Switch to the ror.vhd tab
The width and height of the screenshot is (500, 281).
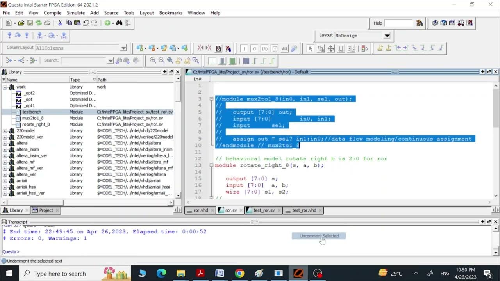pos(200,210)
